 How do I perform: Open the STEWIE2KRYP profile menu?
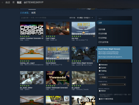(34, 2)
